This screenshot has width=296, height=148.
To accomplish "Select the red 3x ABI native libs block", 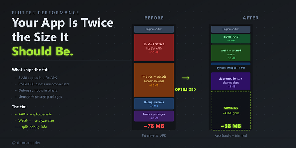I will [x=154, y=48].
